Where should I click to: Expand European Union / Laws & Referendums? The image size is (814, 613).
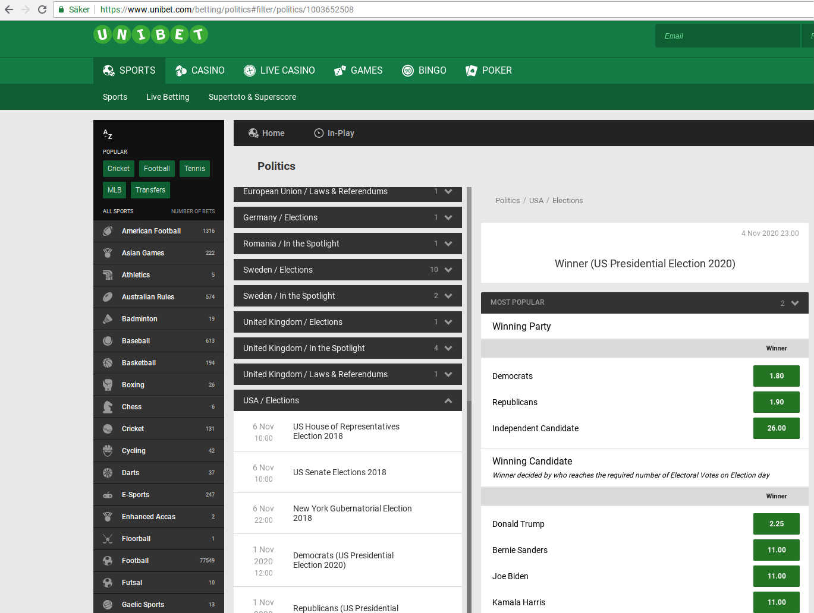348,194
